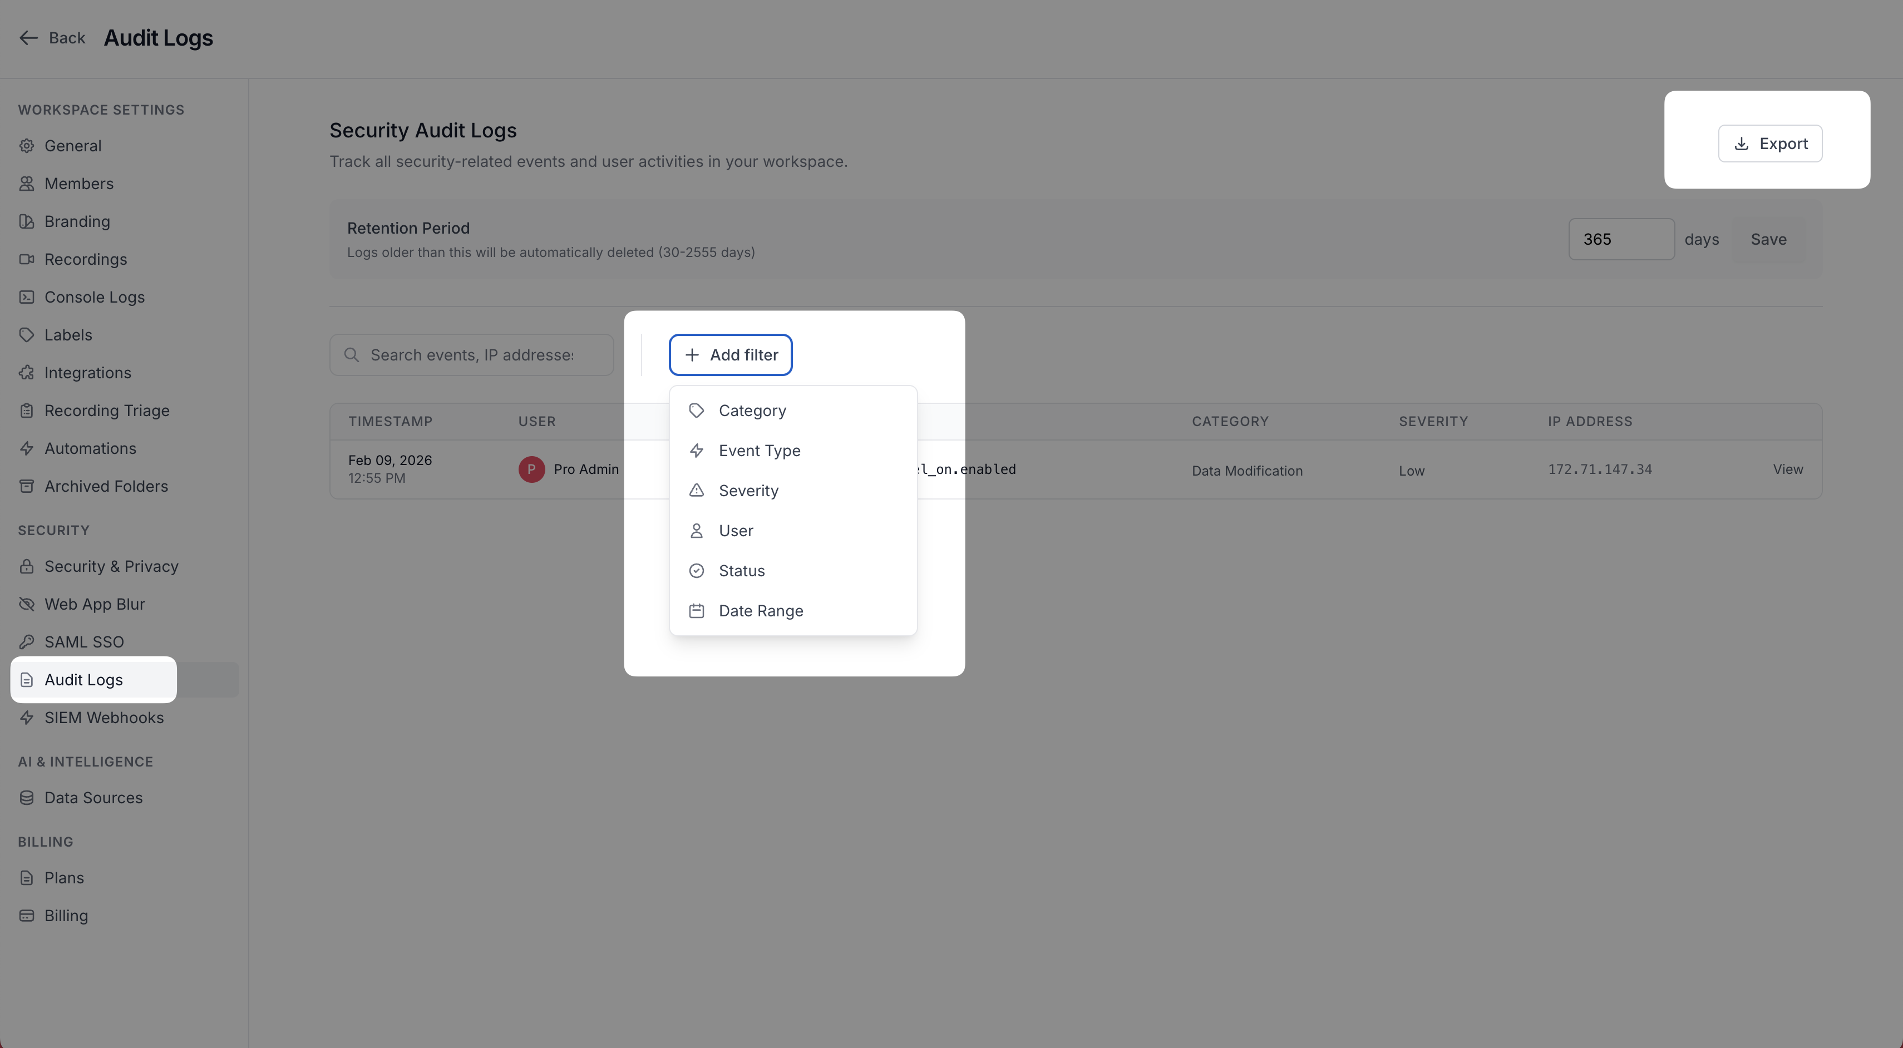Image resolution: width=1903 pixels, height=1048 pixels.
Task: Pick the Severity filter option
Action: [748, 491]
